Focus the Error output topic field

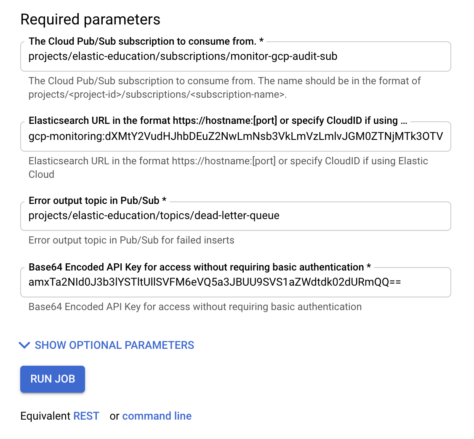pos(236,216)
